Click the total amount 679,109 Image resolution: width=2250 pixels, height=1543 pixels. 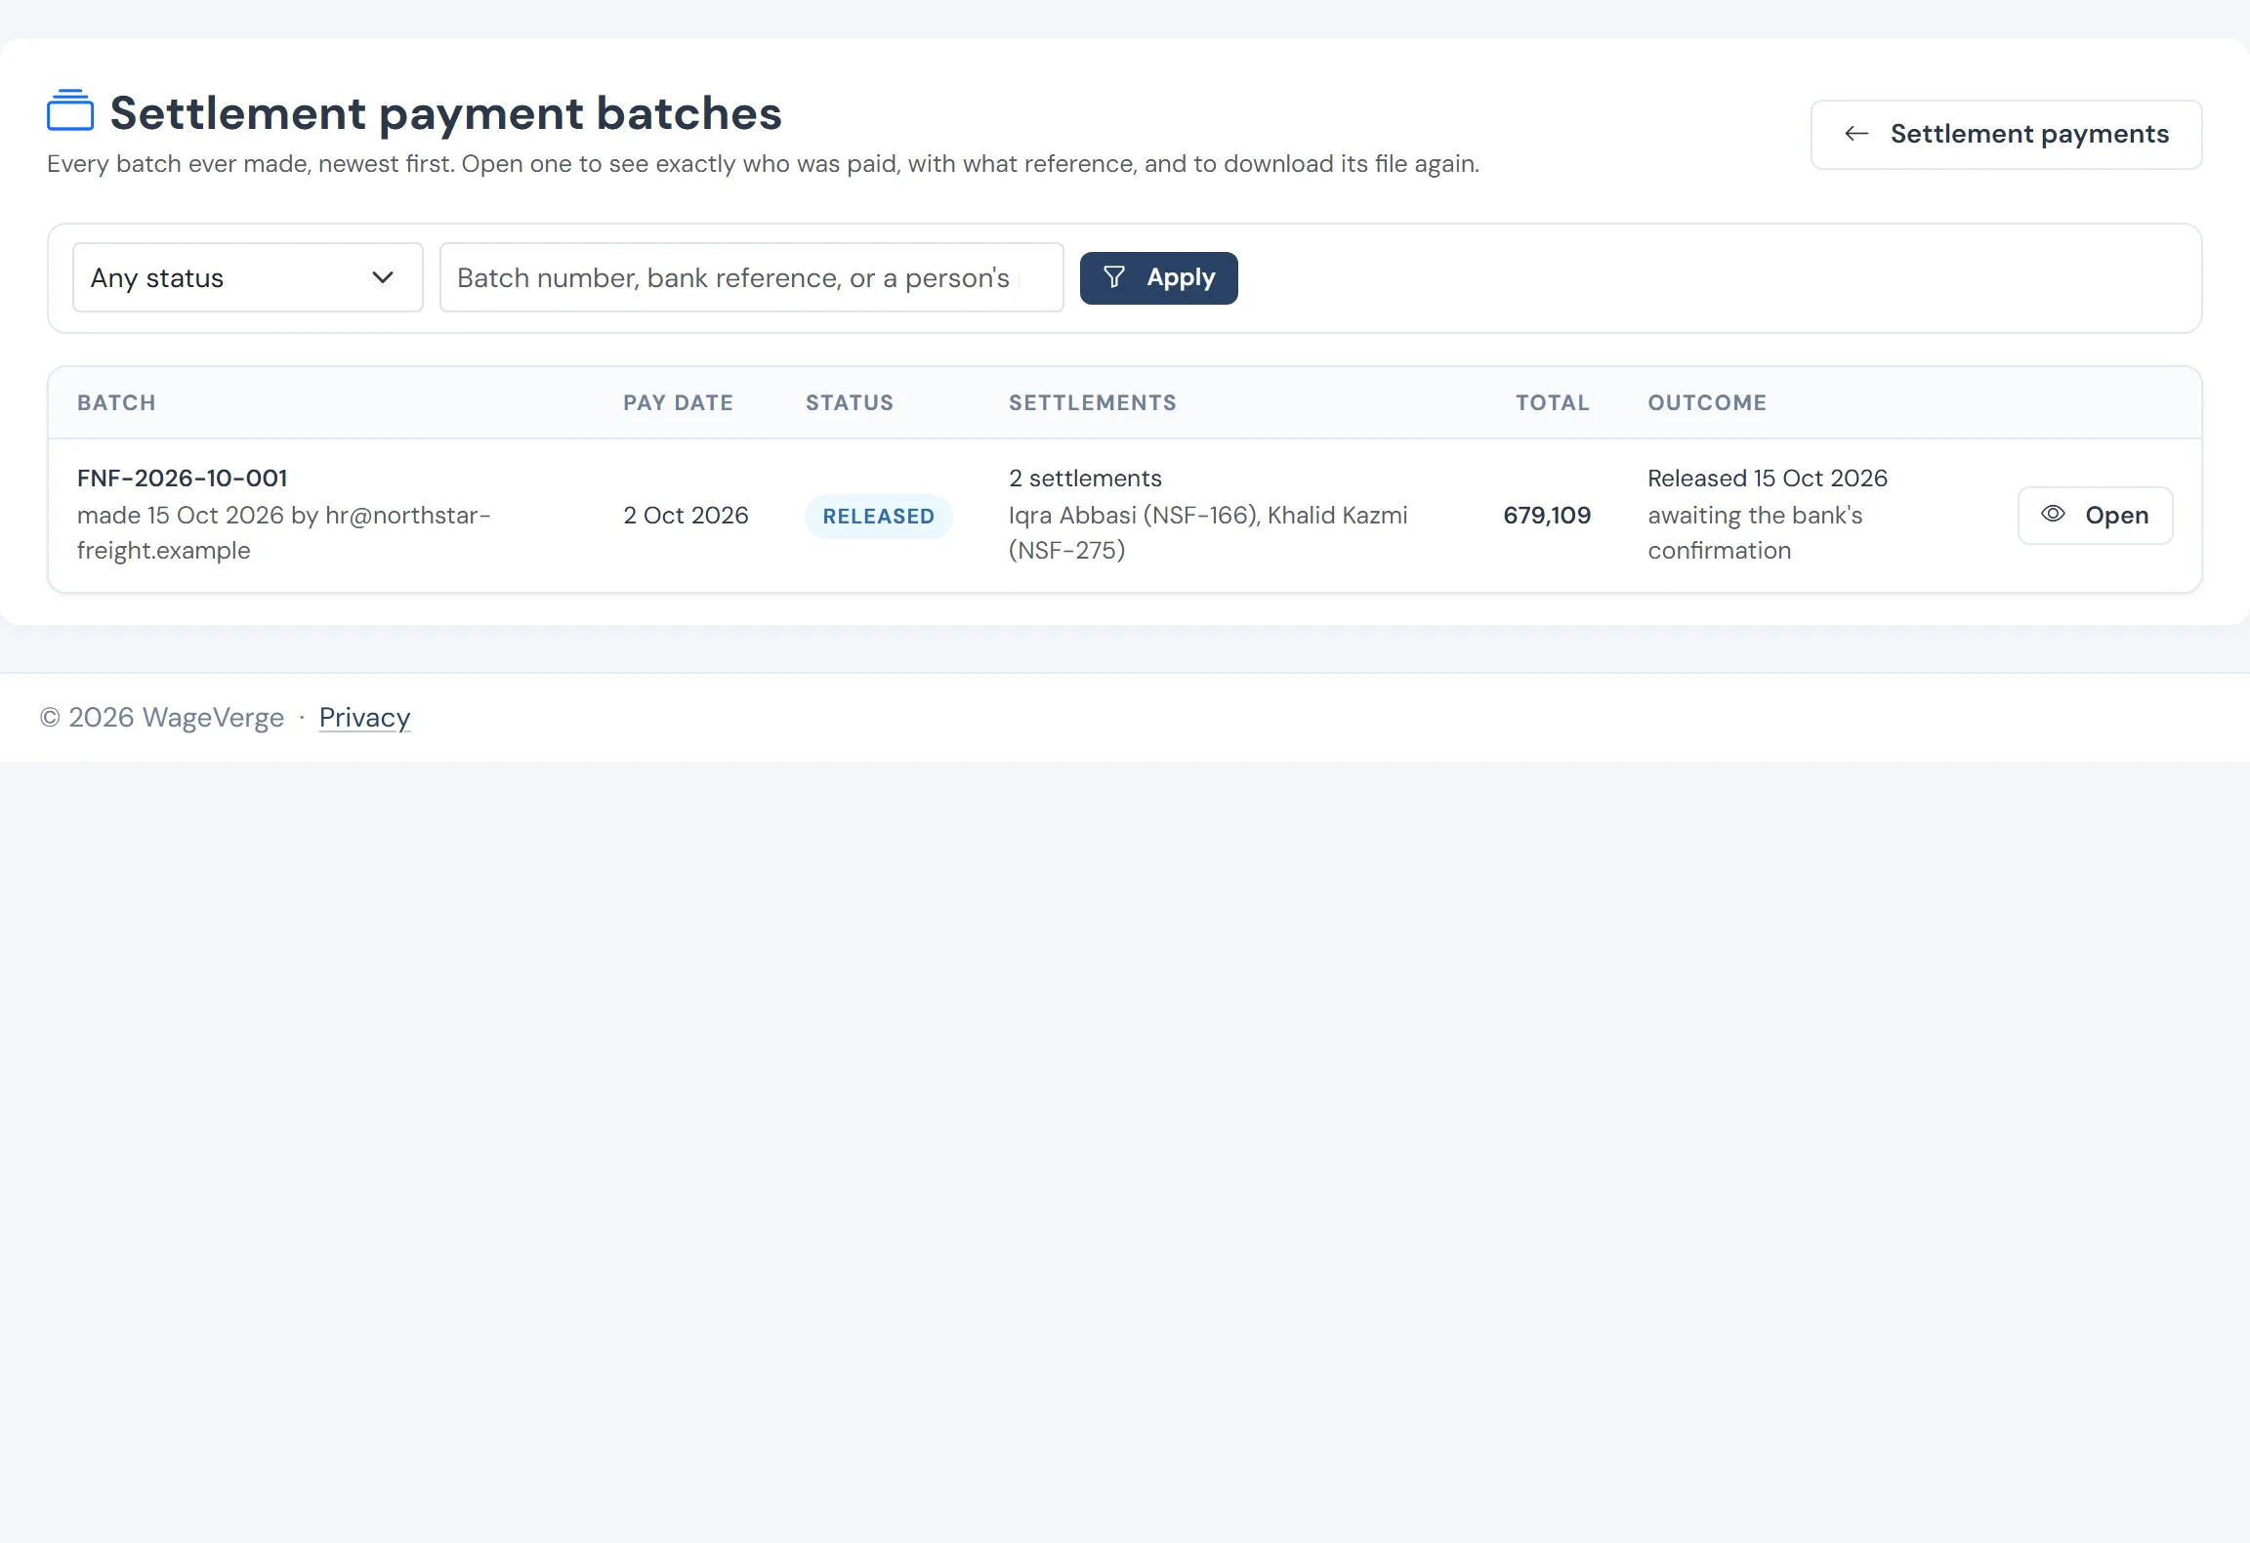pos(1547,515)
